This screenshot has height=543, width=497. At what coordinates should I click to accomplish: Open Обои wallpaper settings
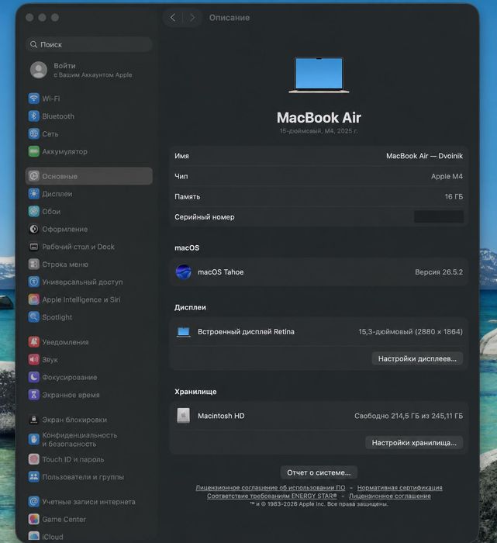[x=89, y=211]
